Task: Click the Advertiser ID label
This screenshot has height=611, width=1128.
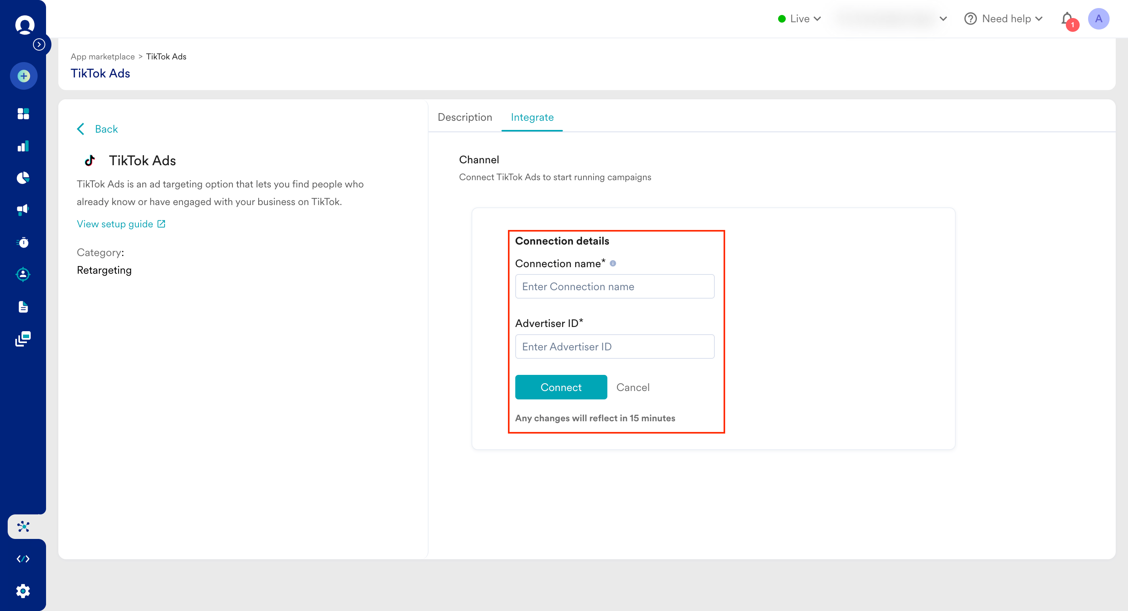Action: coord(549,323)
